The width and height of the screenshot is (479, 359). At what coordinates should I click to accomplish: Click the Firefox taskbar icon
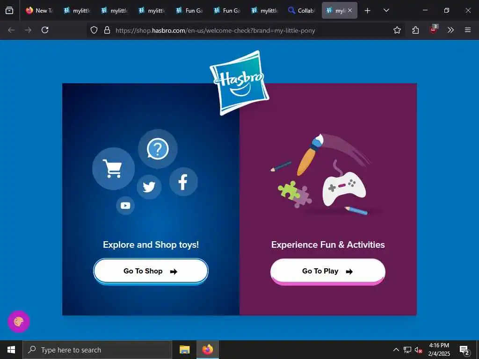click(x=207, y=350)
